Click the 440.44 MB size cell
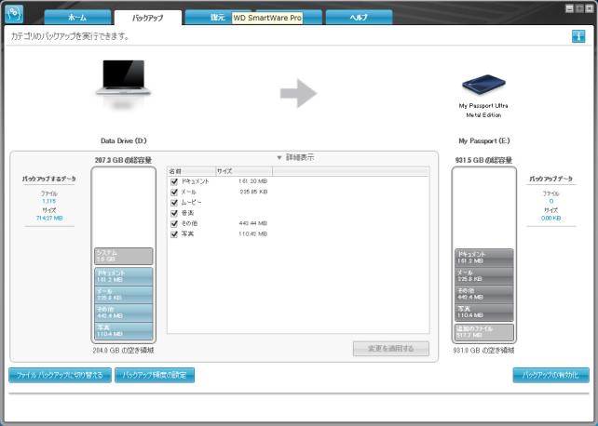 point(252,223)
